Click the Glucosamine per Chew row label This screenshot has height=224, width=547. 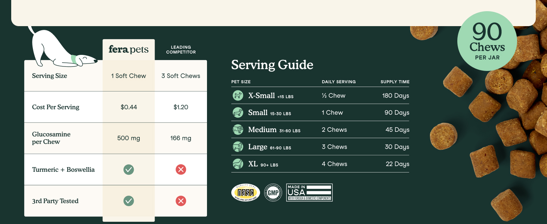(x=51, y=138)
